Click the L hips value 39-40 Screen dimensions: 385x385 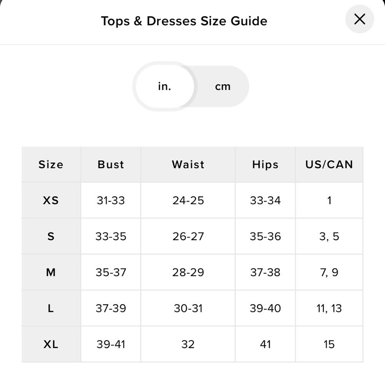pyautogui.click(x=265, y=308)
